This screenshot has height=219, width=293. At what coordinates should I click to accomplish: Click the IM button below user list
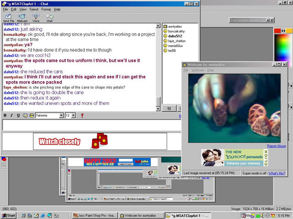169,109
